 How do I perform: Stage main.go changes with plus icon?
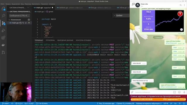26,23
